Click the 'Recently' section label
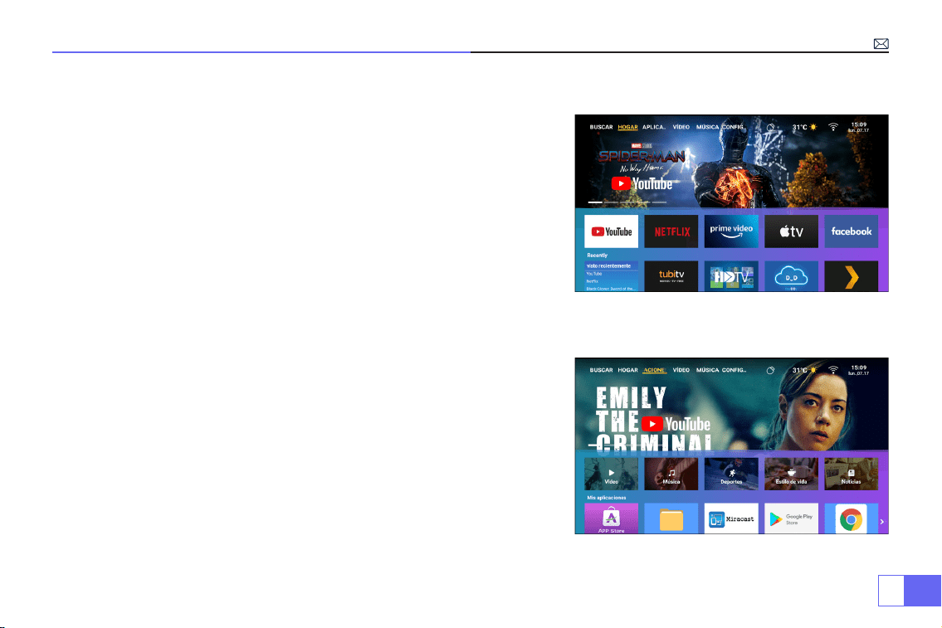 pyautogui.click(x=598, y=256)
